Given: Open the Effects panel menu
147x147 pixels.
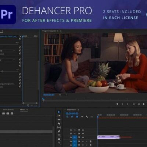Looking at the screenshot, I should [x=27, y=110].
